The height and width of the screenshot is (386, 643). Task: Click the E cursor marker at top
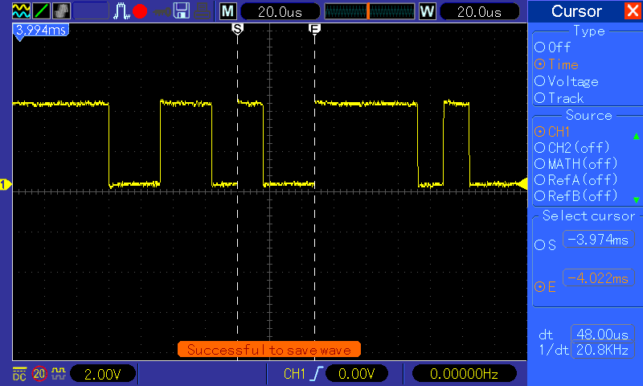pyautogui.click(x=314, y=29)
